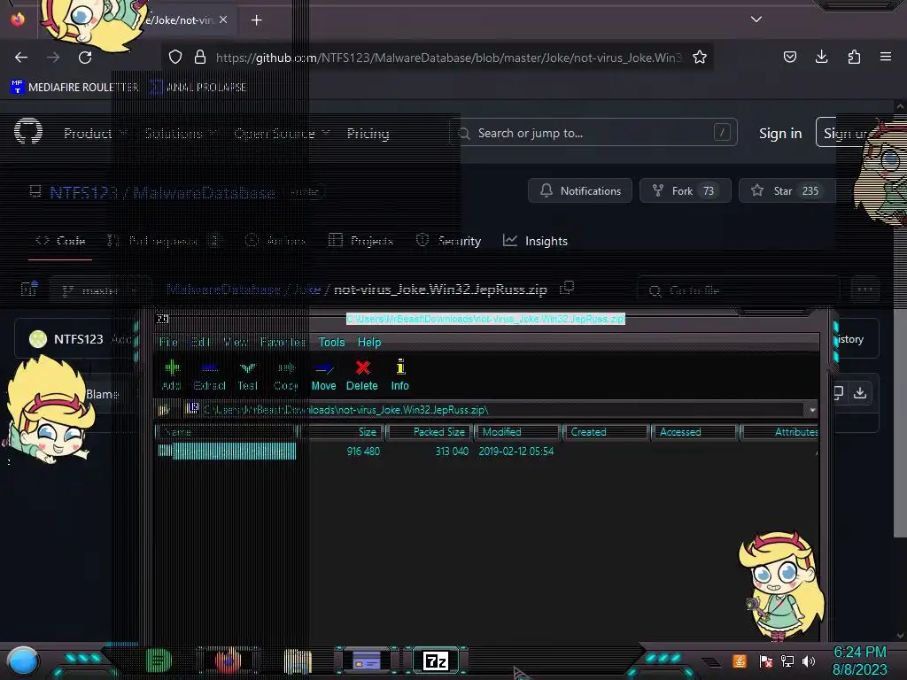Open the Firefox hamburger menu
Viewport: 907px width, 680px height.
pyautogui.click(x=886, y=57)
